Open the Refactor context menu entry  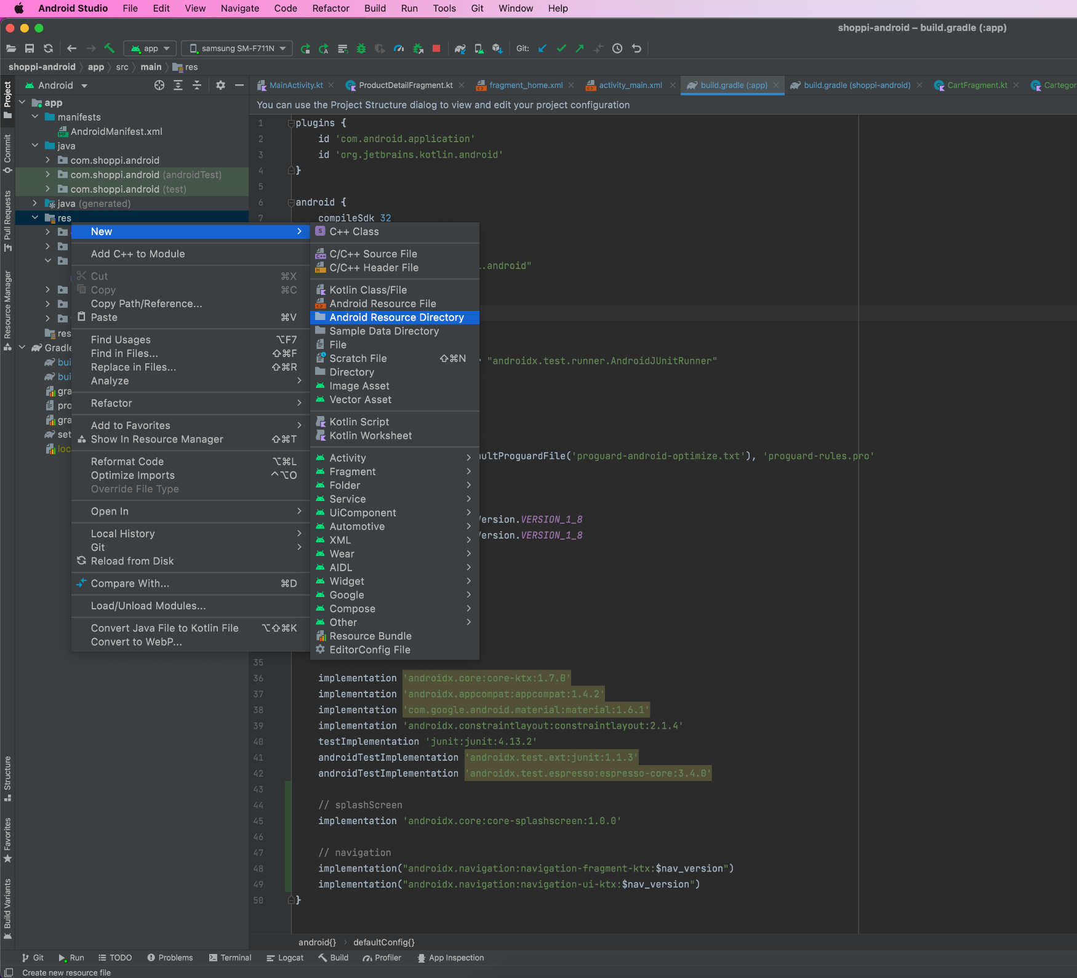[190, 403]
